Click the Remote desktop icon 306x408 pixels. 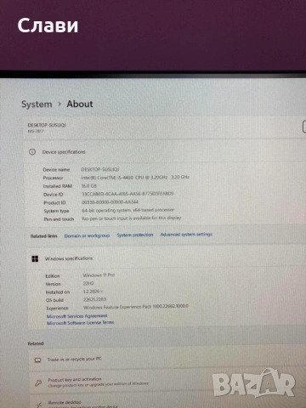pyautogui.click(x=39, y=405)
